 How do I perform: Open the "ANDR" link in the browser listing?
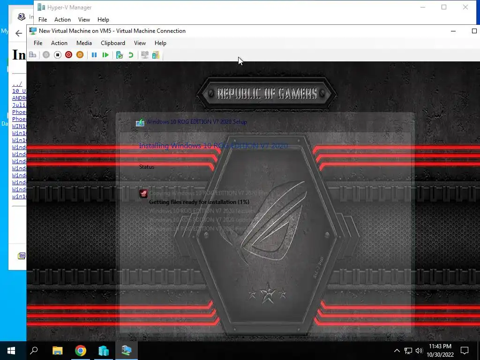point(19,98)
